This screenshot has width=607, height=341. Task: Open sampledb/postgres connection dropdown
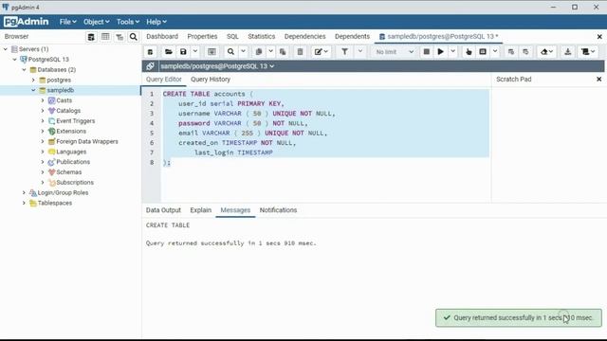pos(217,66)
